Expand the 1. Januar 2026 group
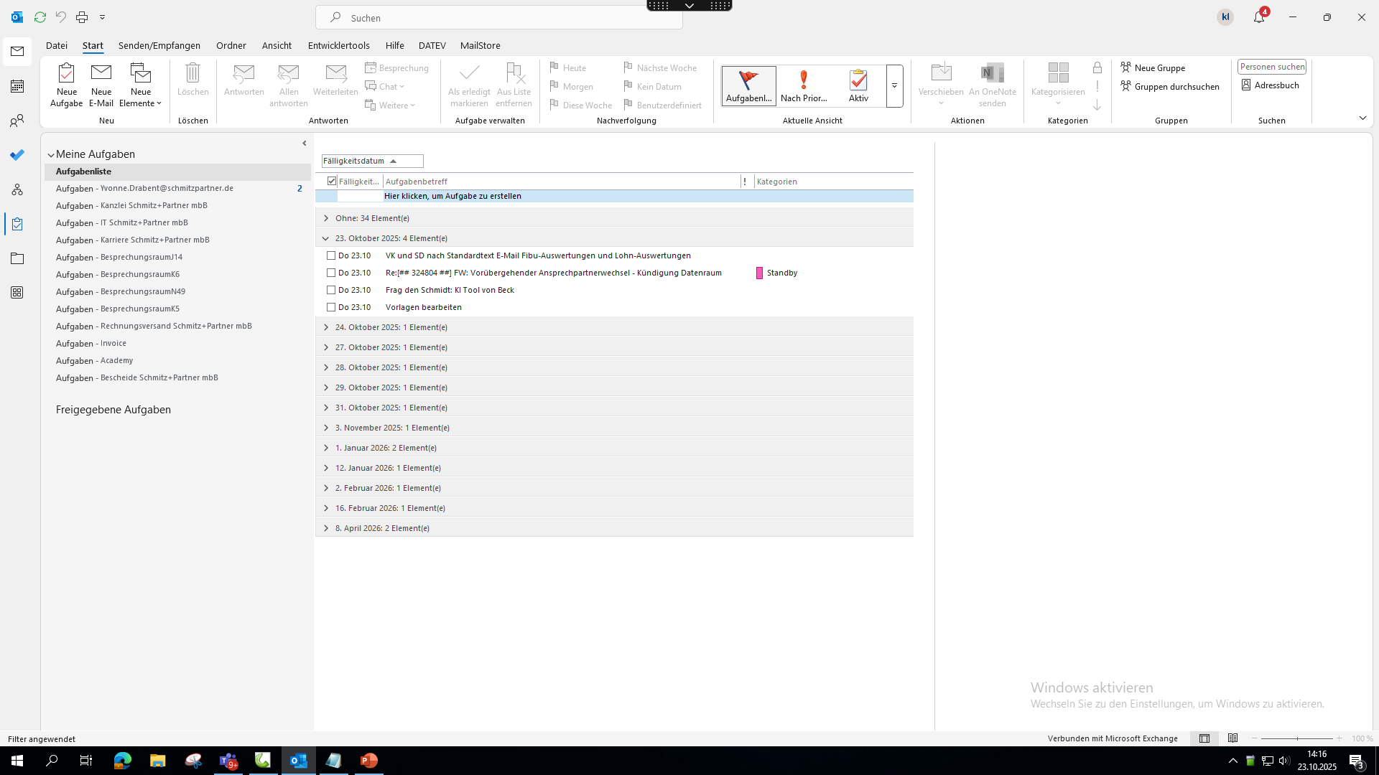Image resolution: width=1379 pixels, height=775 pixels. (x=326, y=448)
